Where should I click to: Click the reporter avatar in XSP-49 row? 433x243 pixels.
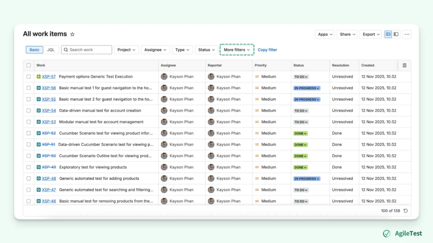click(x=211, y=167)
